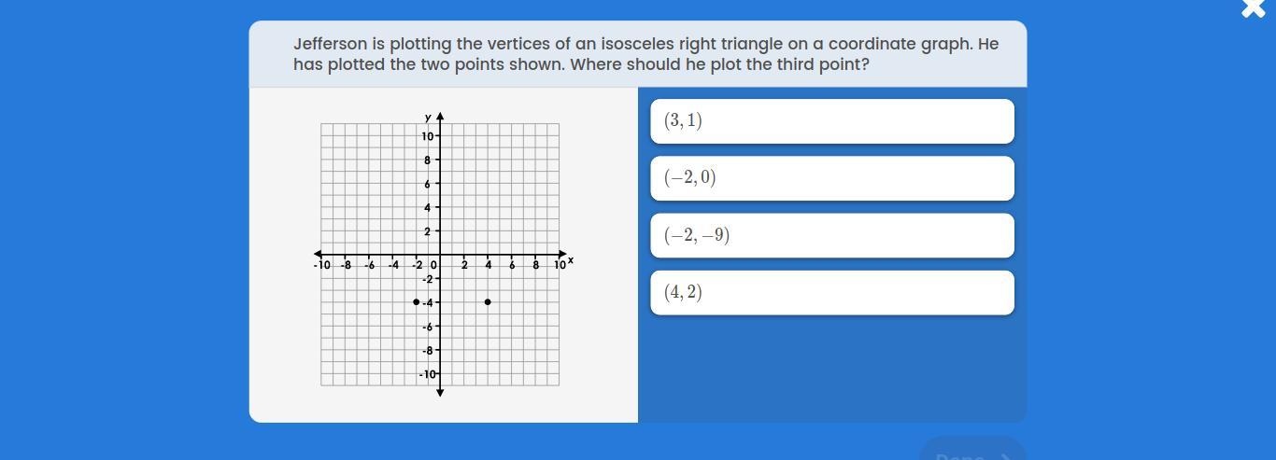This screenshot has width=1276, height=460.
Task: Click the 10 tick label on the y-axis
Action: 427,136
